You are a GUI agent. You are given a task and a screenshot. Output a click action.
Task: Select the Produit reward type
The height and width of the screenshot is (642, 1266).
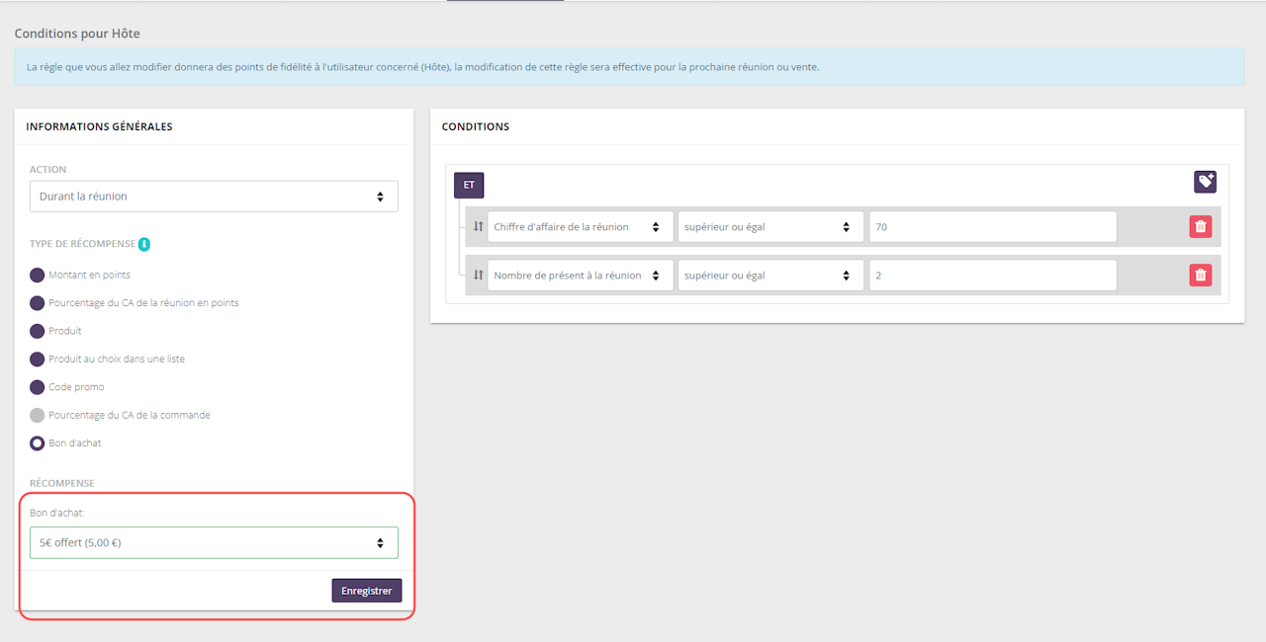pos(38,331)
